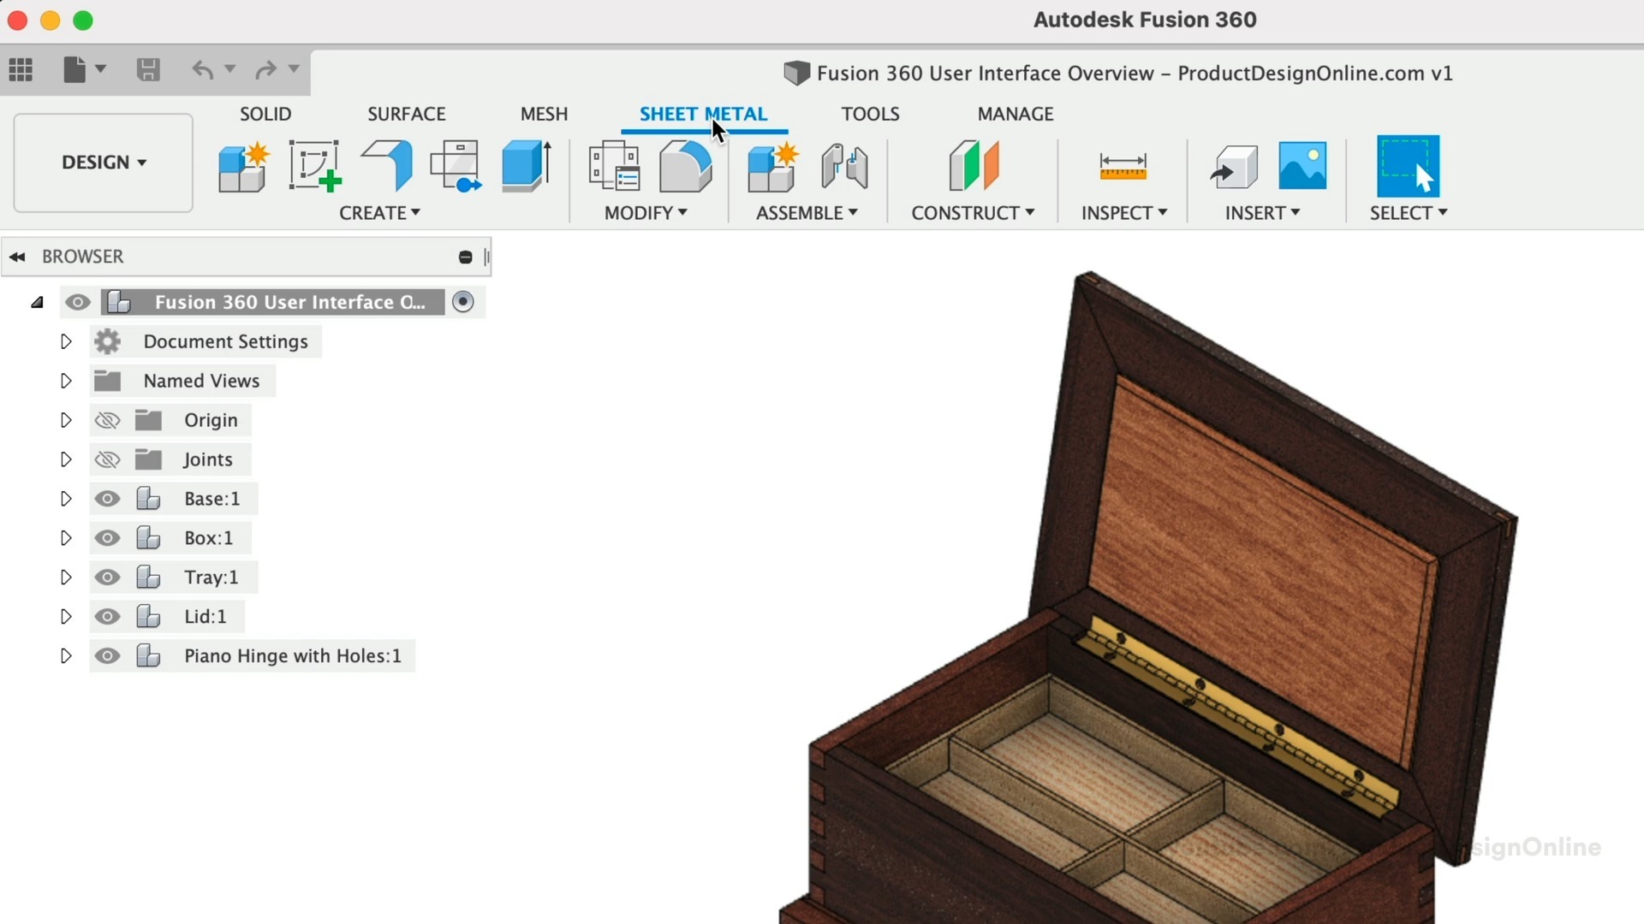Switch to the SOLID tab
This screenshot has width=1644, height=924.
[x=265, y=114]
